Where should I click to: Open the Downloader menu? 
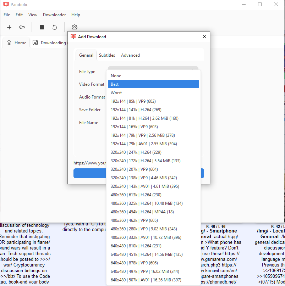(x=54, y=15)
